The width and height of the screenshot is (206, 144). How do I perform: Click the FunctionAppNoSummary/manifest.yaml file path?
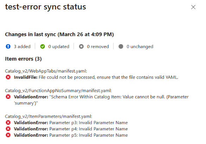pyautogui.click(x=58, y=91)
